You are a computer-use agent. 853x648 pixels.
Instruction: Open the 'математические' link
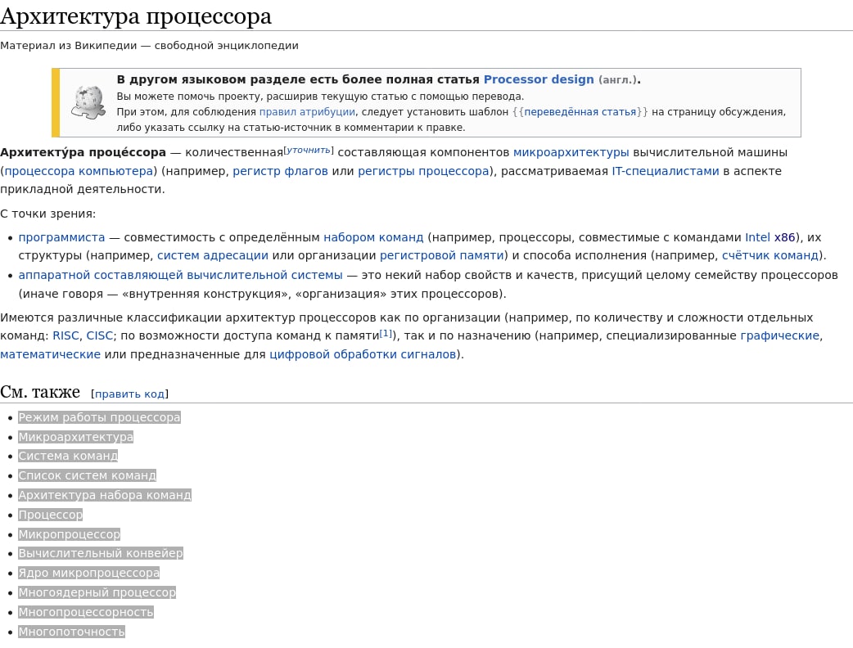[x=50, y=354]
